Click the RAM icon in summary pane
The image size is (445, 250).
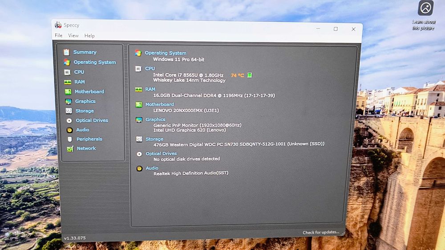(138, 89)
